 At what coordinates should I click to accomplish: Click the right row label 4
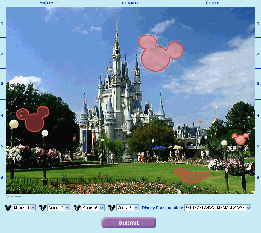pyautogui.click(x=258, y=115)
